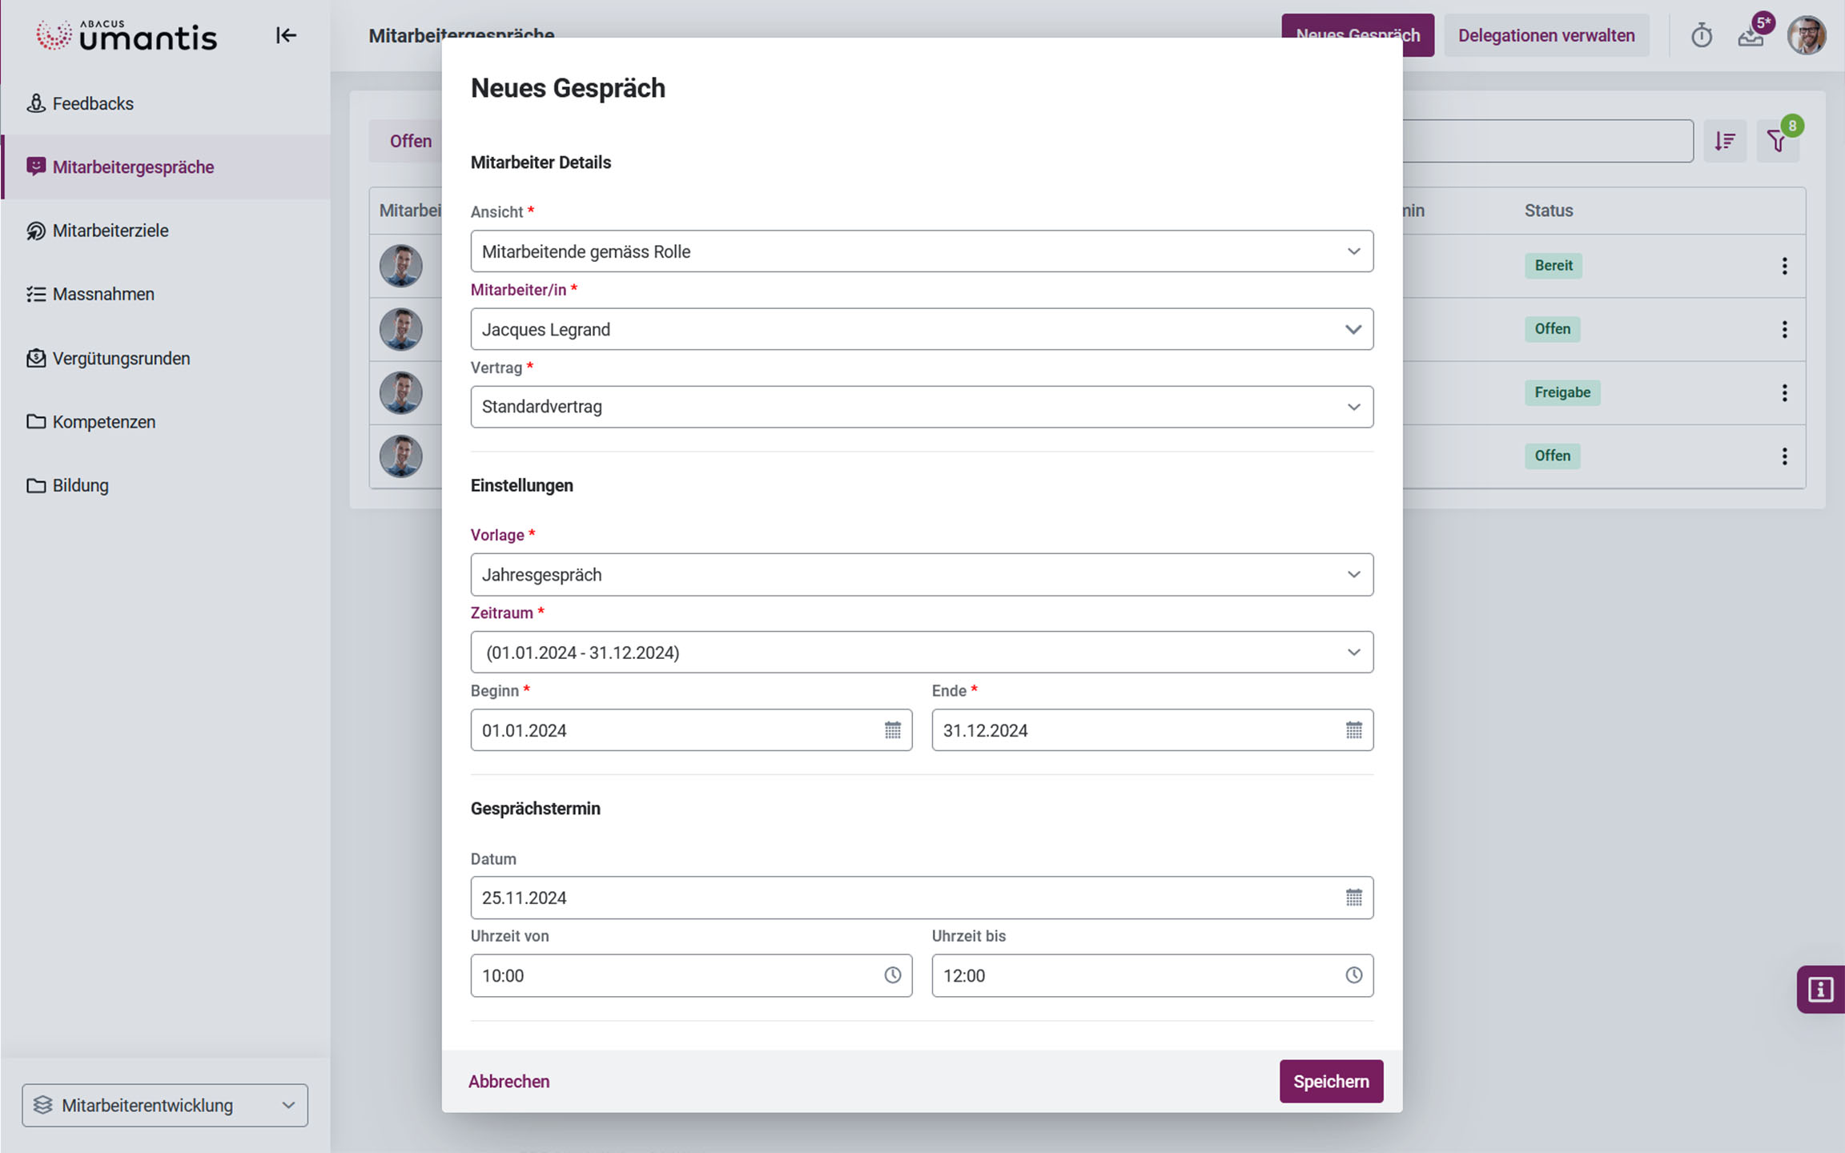Click the sort order icon
This screenshot has width=1845, height=1153.
[x=1724, y=142]
